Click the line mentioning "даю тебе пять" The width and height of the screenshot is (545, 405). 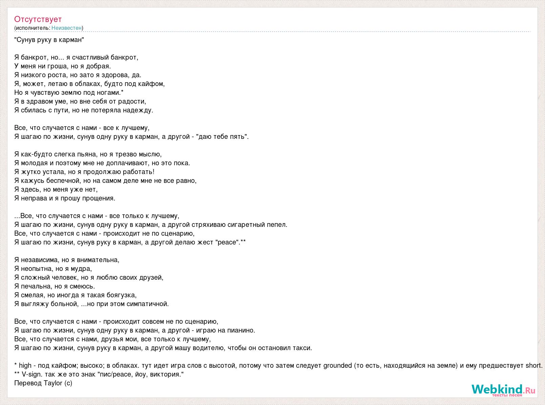click(x=132, y=136)
